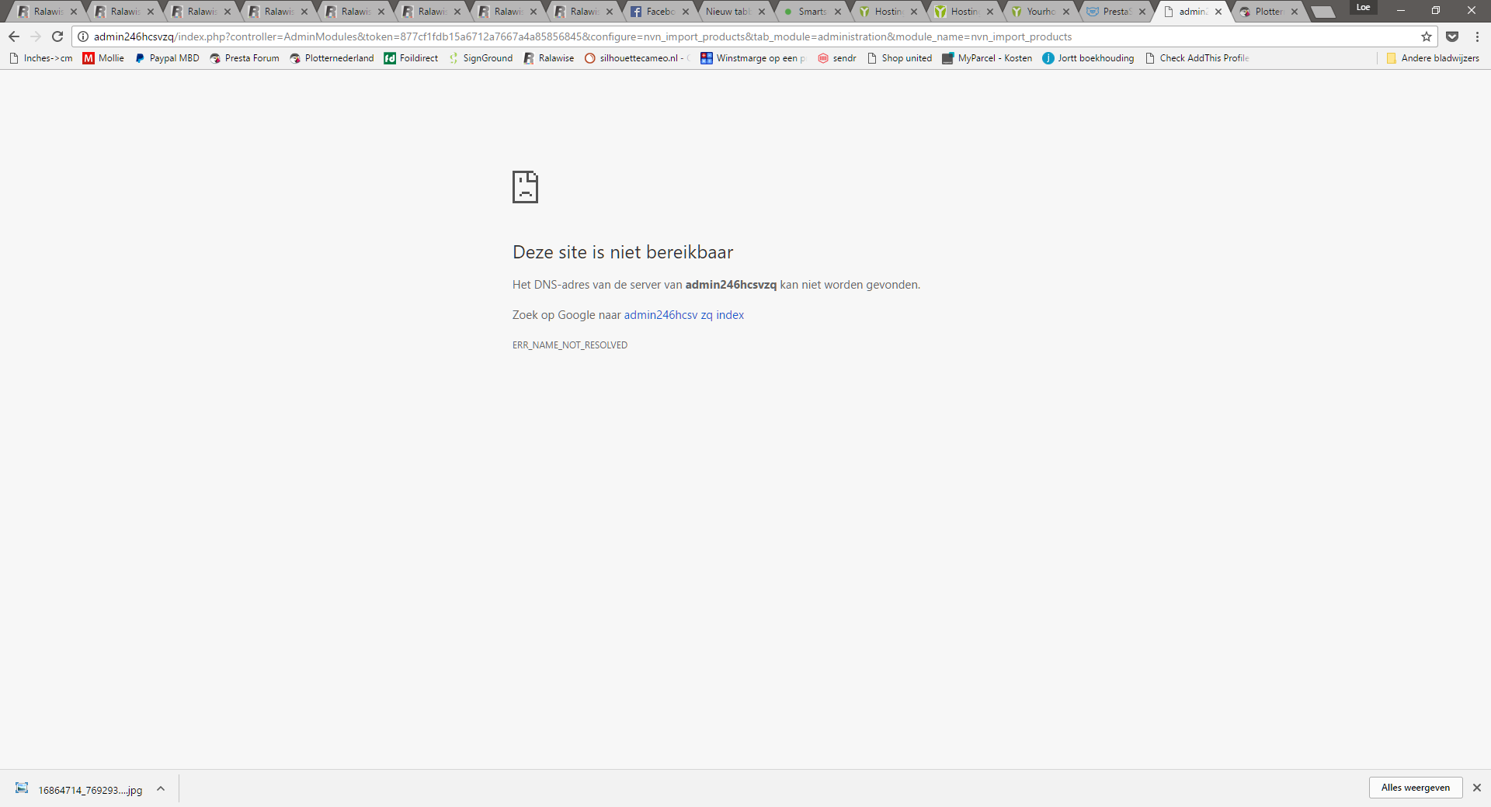Open a new tab with the new-tab button

click(x=1322, y=12)
